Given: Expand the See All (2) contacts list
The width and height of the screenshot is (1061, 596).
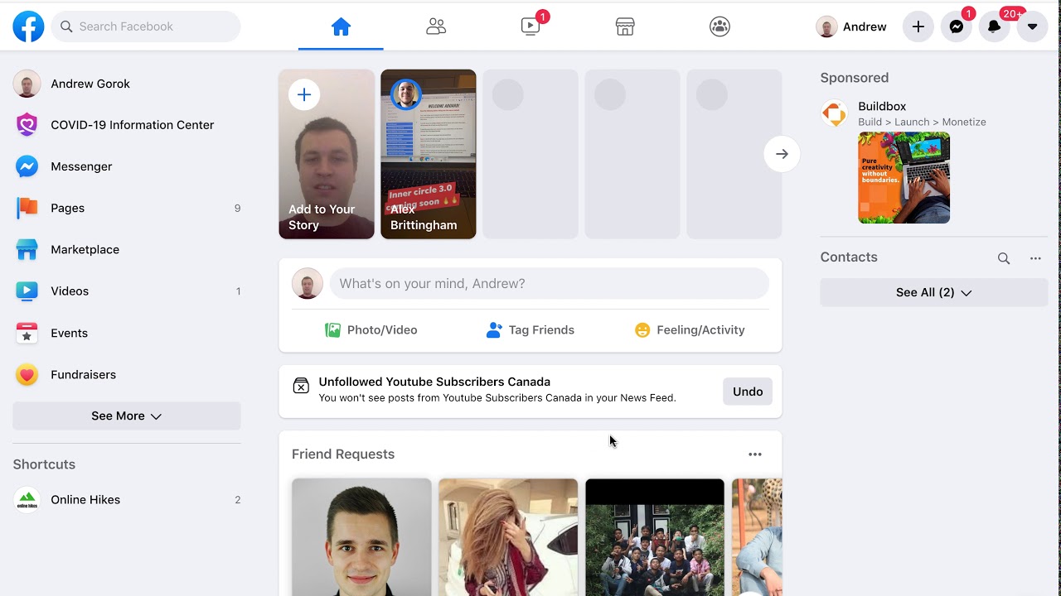Looking at the screenshot, I should tap(934, 292).
